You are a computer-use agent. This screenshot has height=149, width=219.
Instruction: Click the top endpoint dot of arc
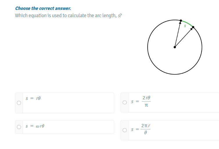181,21
